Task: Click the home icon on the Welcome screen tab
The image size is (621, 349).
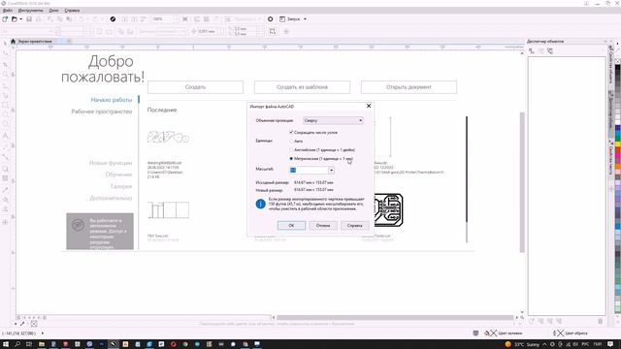Action: (x=13, y=41)
